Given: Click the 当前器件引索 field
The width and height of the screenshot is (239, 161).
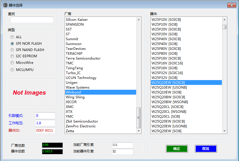Looking at the screenshot, I should 122,152.
